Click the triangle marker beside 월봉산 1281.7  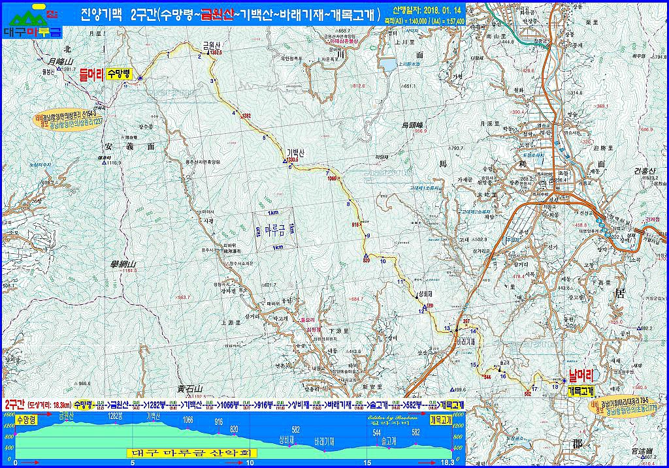tap(58, 69)
